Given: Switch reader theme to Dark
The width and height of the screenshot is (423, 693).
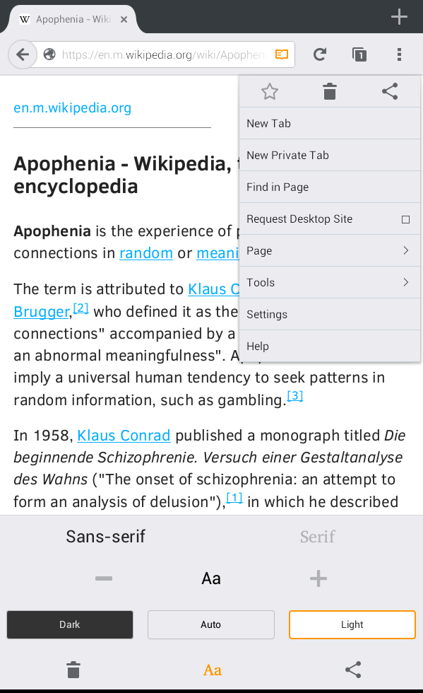Looking at the screenshot, I should [70, 624].
